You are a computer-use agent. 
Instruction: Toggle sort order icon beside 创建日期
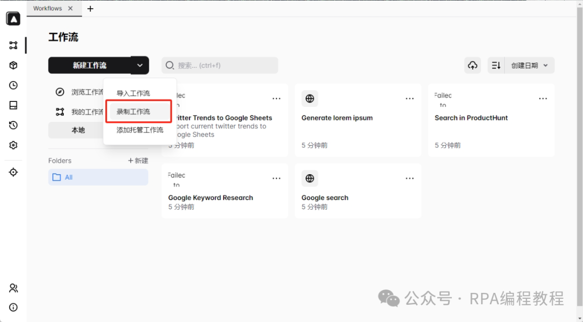pos(496,65)
